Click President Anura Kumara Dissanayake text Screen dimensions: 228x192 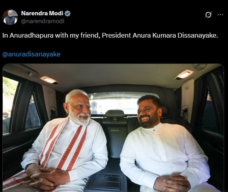(160, 36)
